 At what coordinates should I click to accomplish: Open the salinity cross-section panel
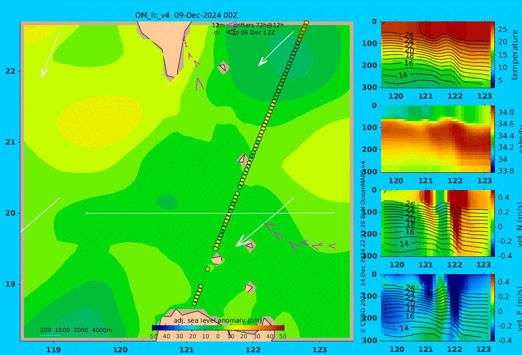(435, 139)
